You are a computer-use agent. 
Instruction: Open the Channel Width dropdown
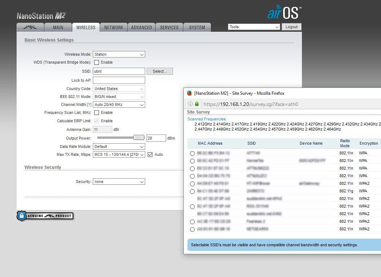[119, 105]
